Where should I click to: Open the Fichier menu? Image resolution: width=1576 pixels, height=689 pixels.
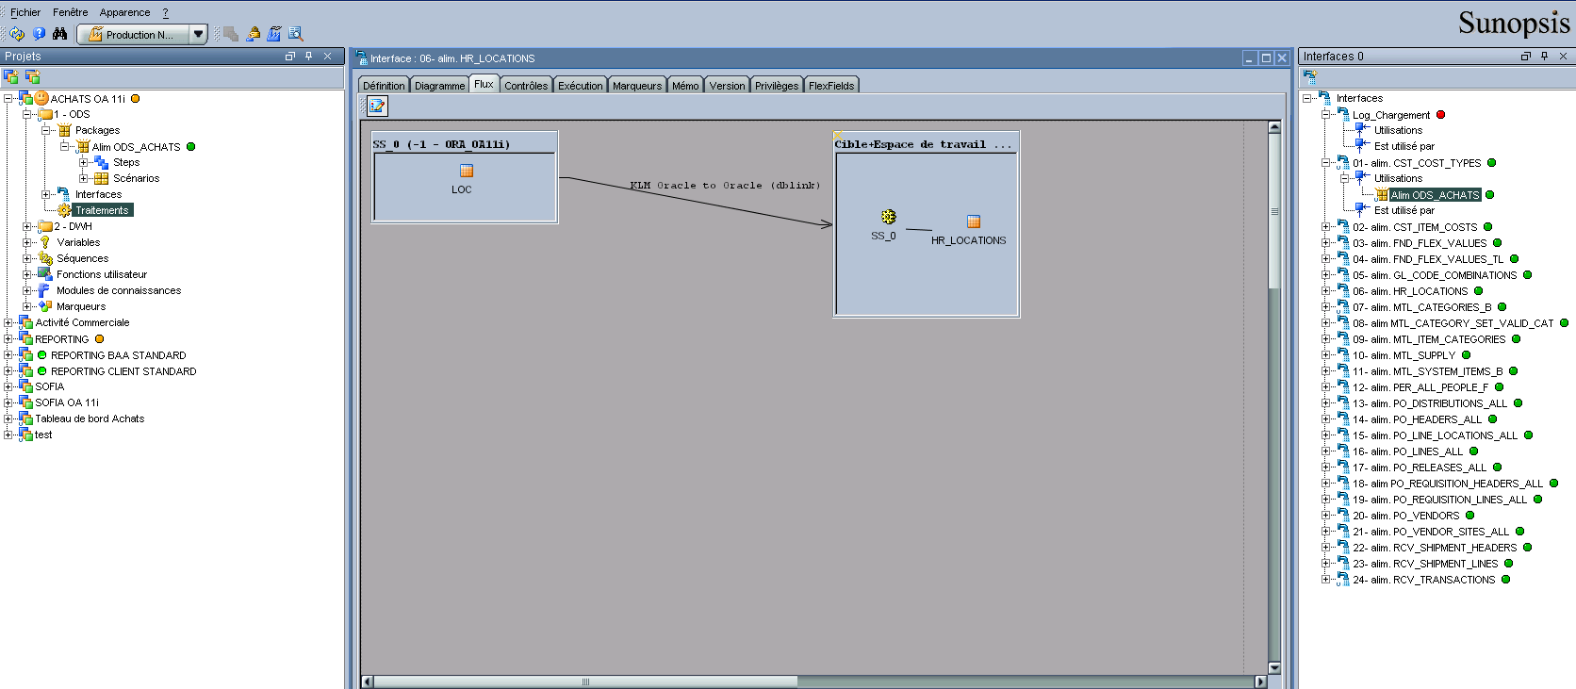tap(25, 12)
